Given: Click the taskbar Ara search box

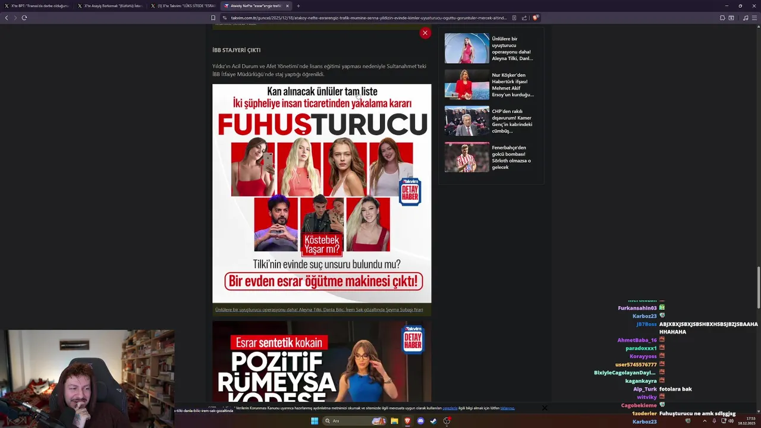Looking at the screenshot, I should point(355,421).
